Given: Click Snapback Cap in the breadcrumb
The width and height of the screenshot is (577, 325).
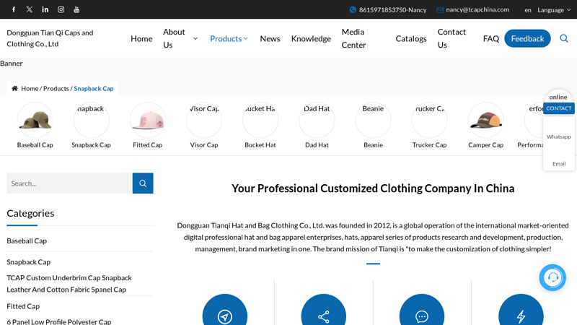Looking at the screenshot, I should tap(94, 88).
